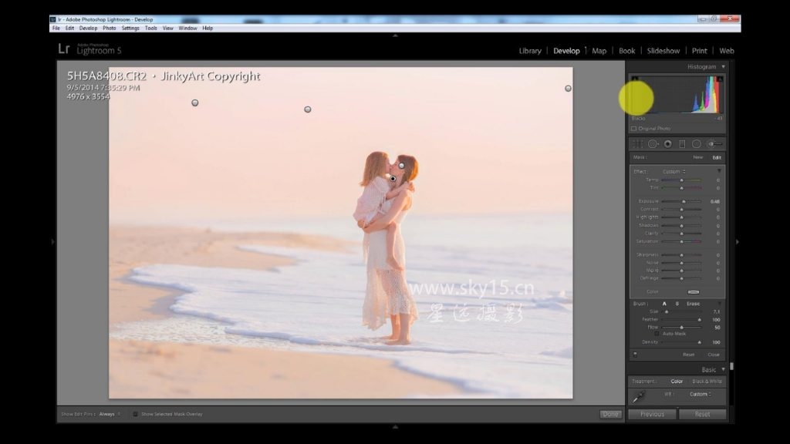This screenshot has height=444, width=790.
Task: Switch to the Slideshow module
Action: coord(663,50)
